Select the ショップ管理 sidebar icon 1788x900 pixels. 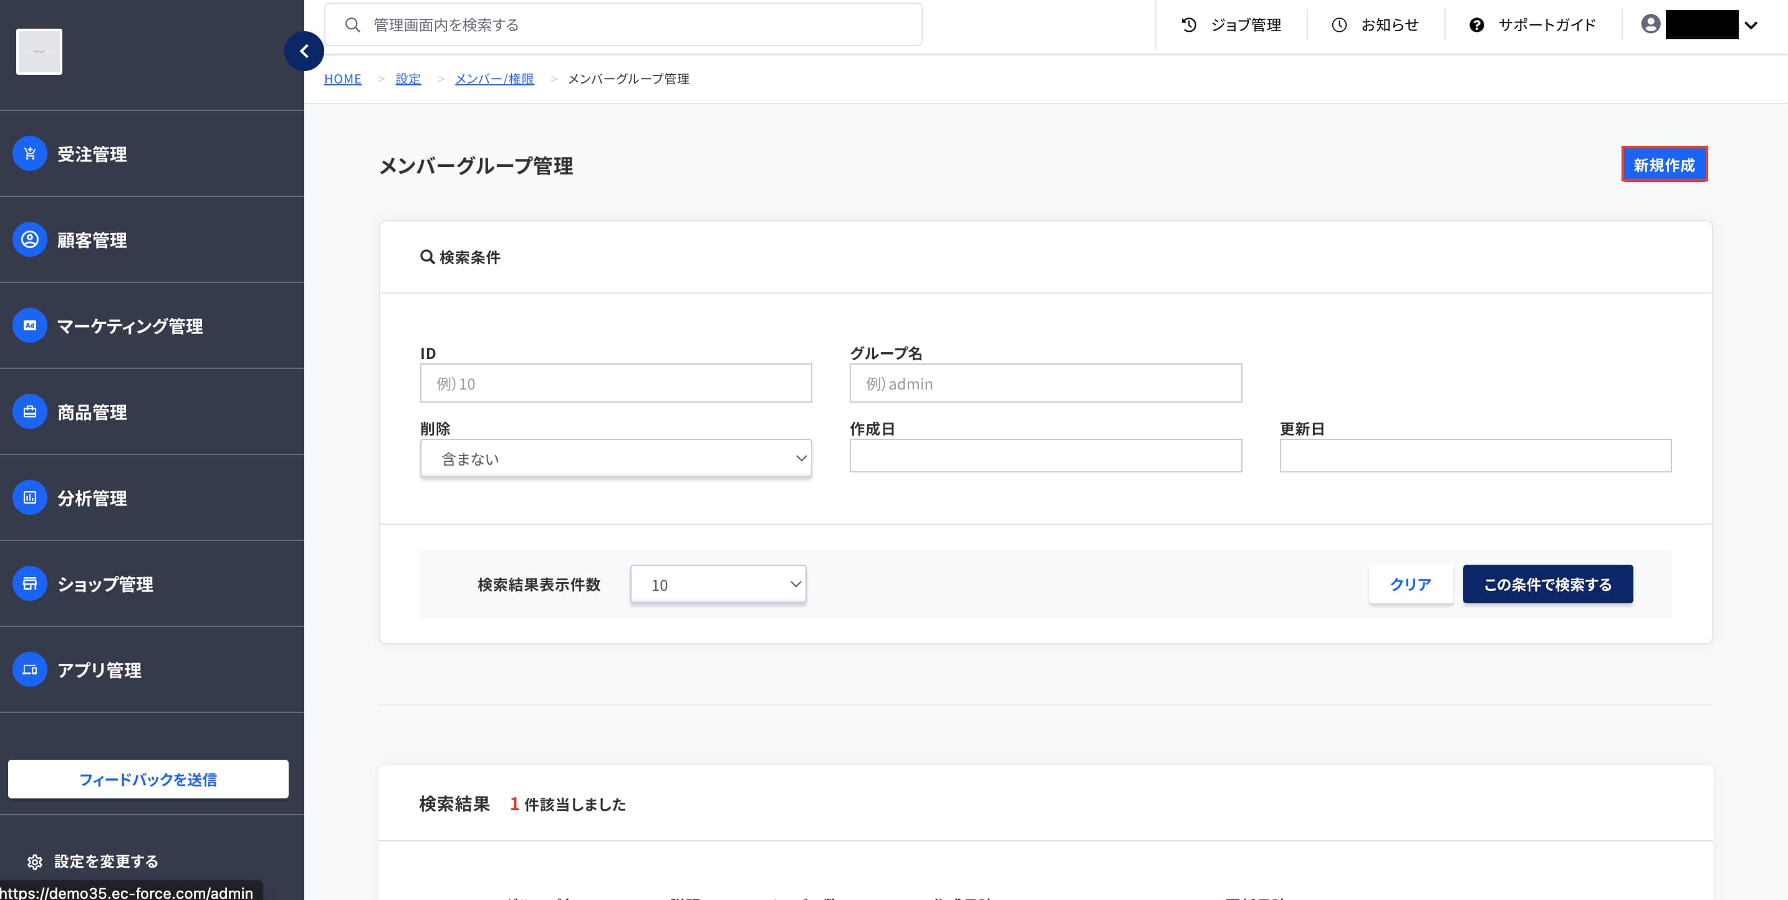point(29,583)
